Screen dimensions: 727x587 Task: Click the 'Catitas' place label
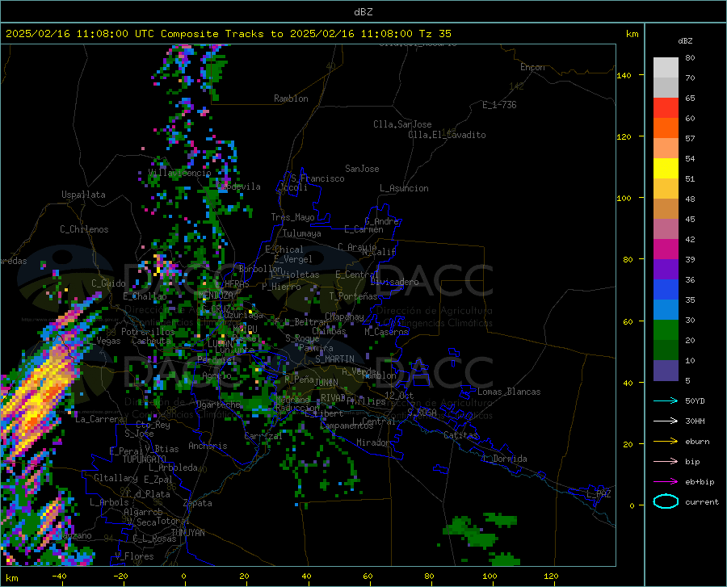click(x=461, y=435)
